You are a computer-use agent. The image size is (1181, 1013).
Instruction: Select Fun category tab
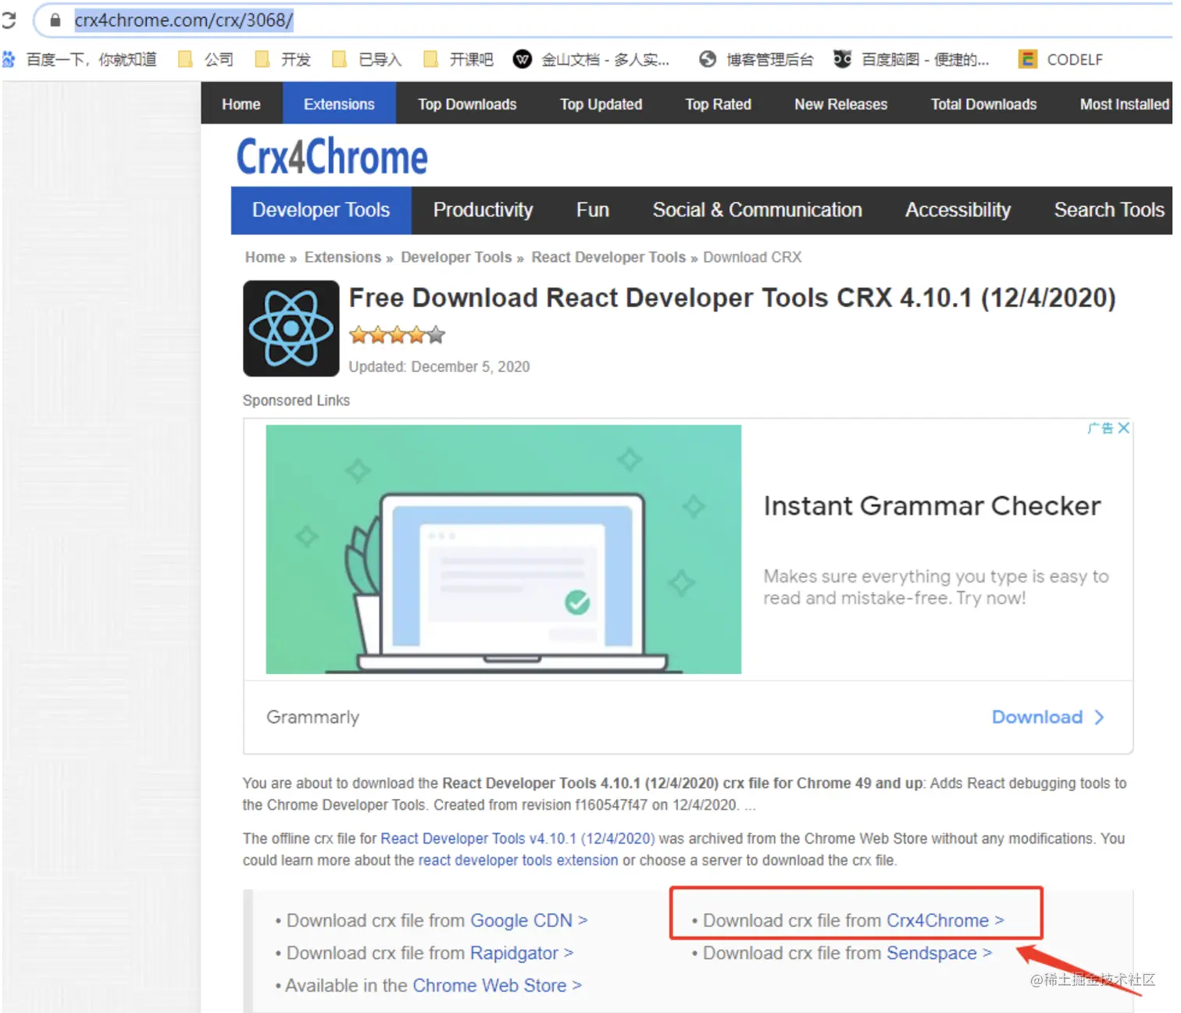click(x=593, y=210)
